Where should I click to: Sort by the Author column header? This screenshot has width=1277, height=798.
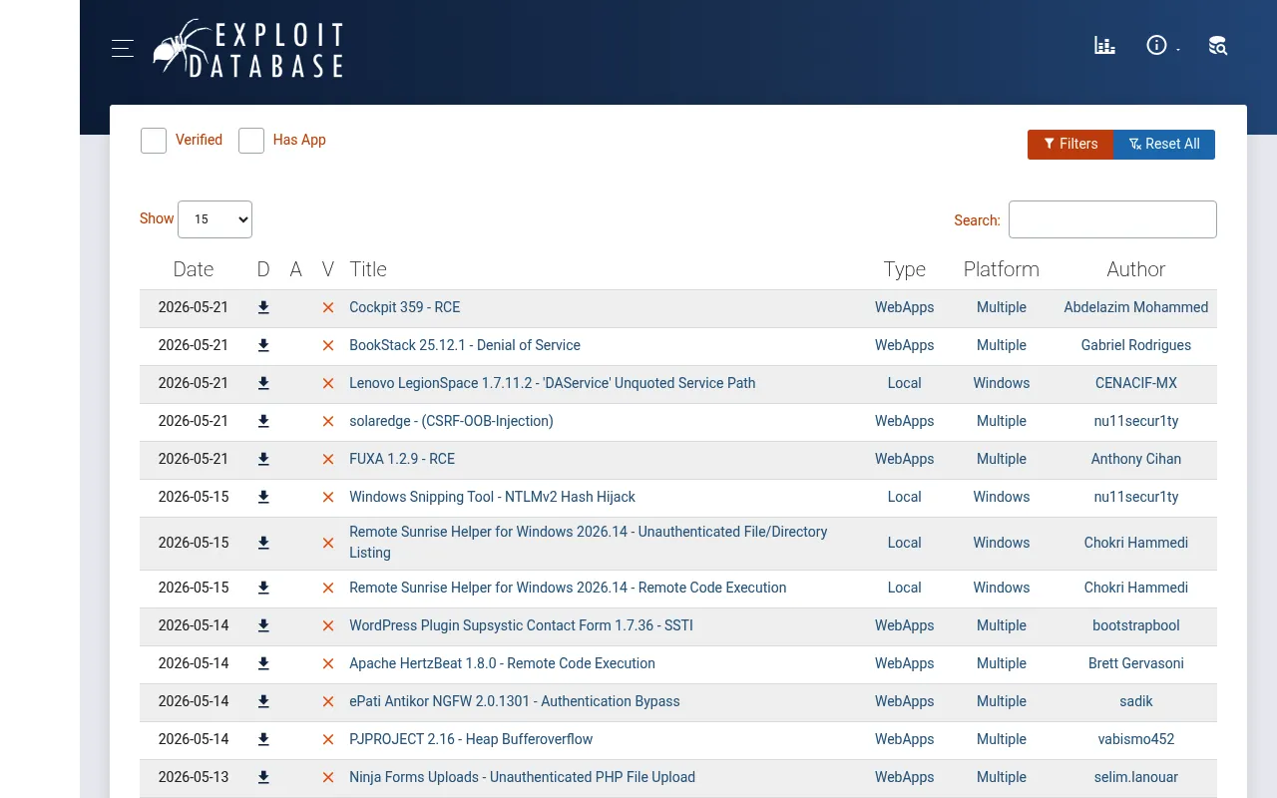(x=1136, y=269)
